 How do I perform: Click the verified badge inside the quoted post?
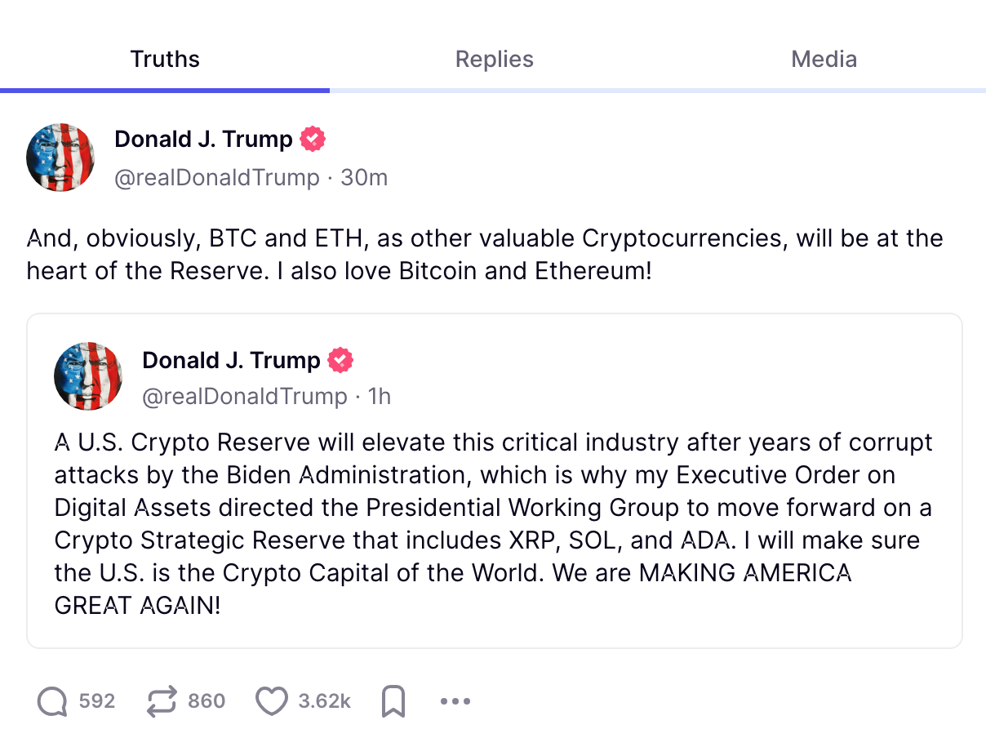point(342,359)
